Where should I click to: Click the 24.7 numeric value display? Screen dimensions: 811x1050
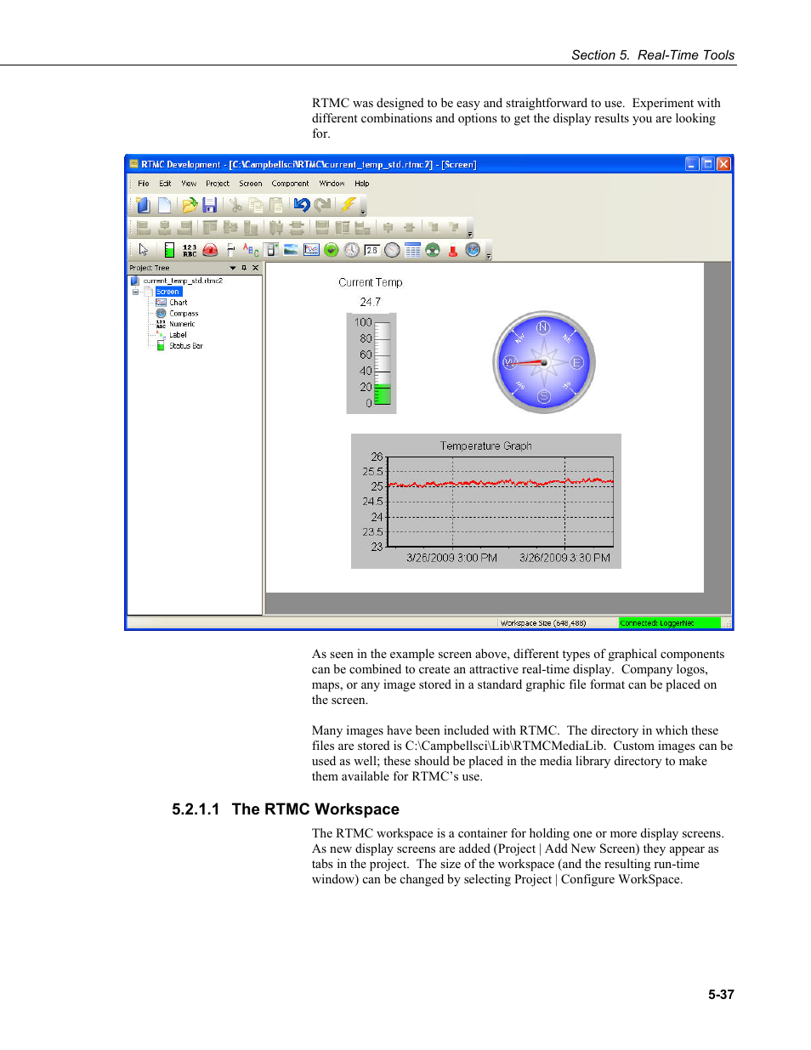tap(371, 302)
